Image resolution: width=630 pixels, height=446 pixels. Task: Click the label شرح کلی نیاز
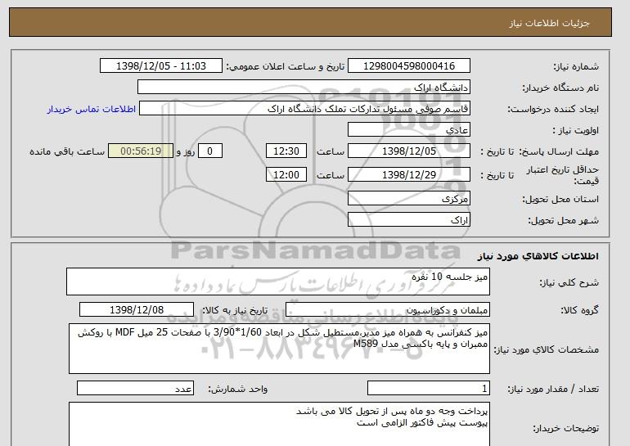(x=569, y=282)
